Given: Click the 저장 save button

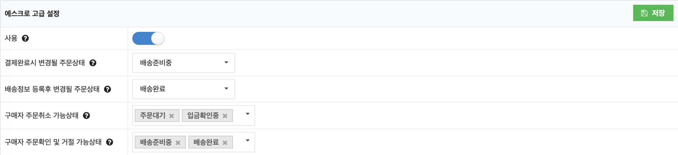Looking at the screenshot, I should [x=653, y=13].
